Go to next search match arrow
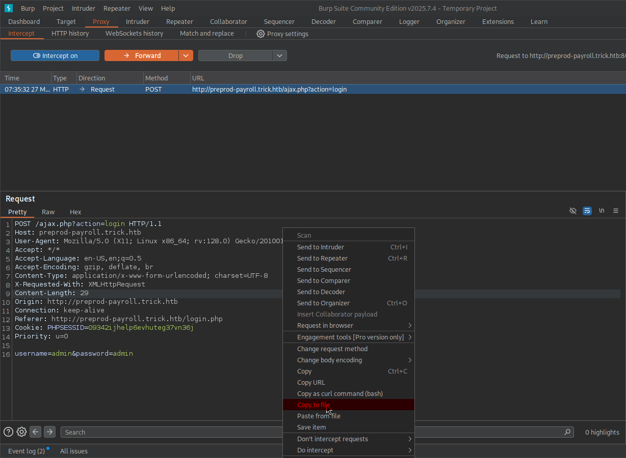This screenshot has width=626, height=458. (49, 432)
